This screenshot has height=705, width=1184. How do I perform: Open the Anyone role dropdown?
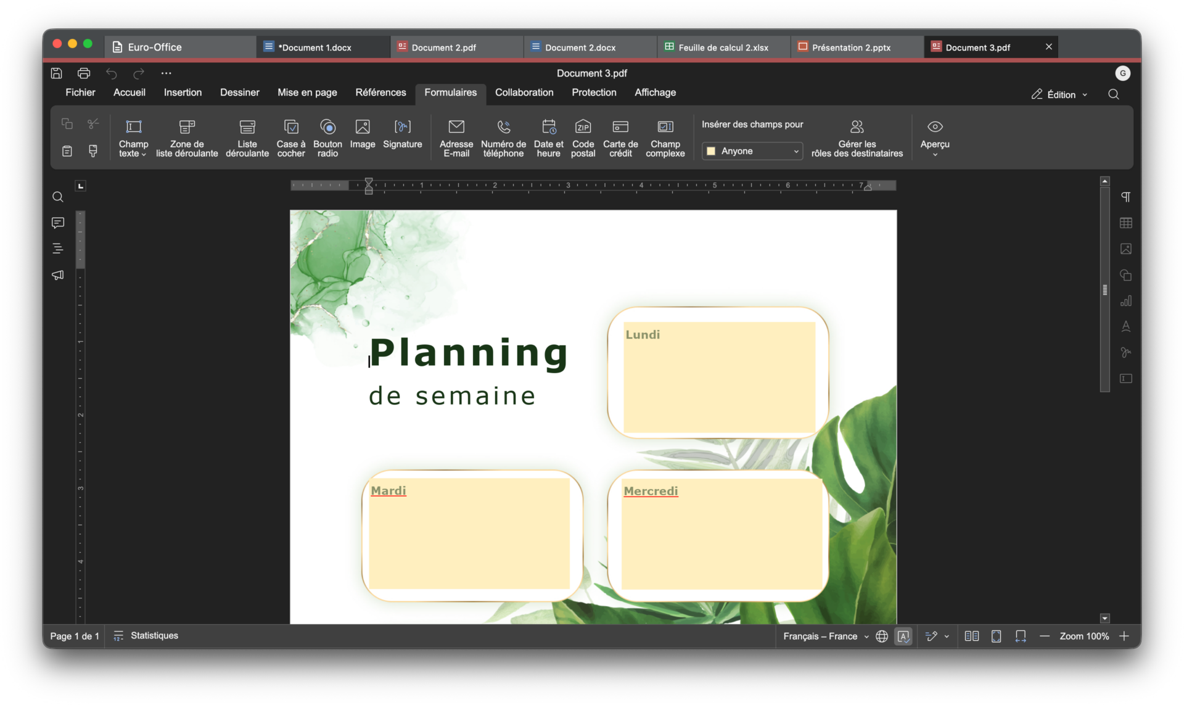pos(752,151)
